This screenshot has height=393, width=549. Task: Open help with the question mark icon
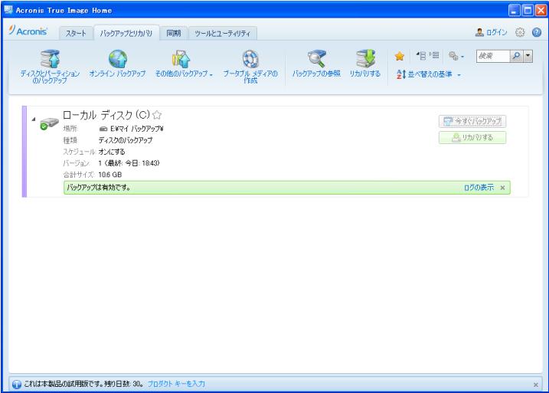tap(537, 33)
